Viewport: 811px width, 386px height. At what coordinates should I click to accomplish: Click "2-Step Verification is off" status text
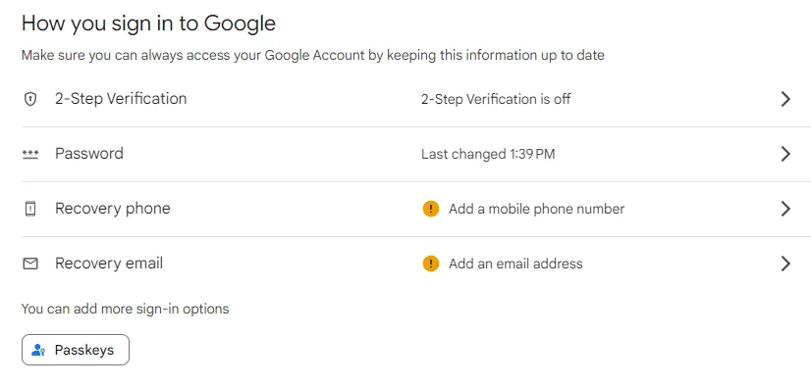496,99
